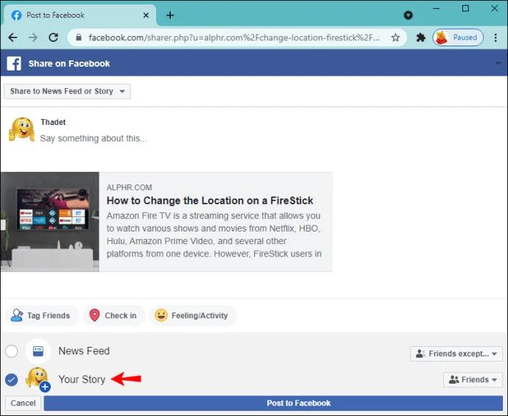Click the News Feed label
Image resolution: width=508 pixels, height=416 pixels.
84,351
